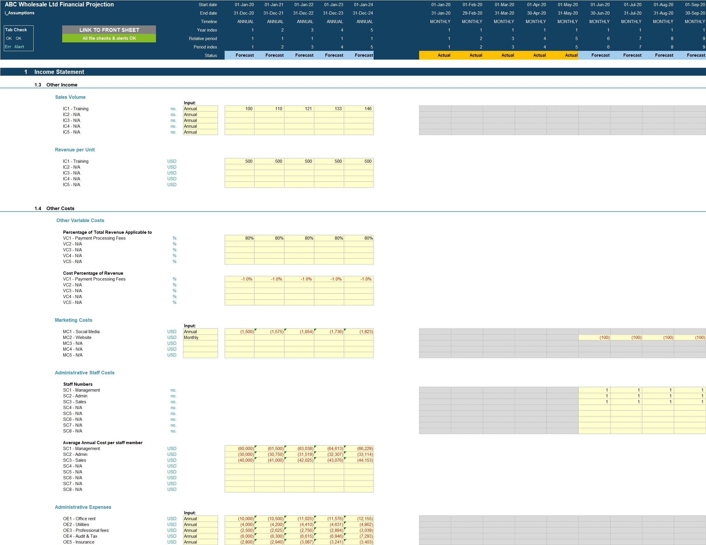Screen dimensions: 706x545
Task: Click the Staff Numbers heading
Action: [78, 384]
